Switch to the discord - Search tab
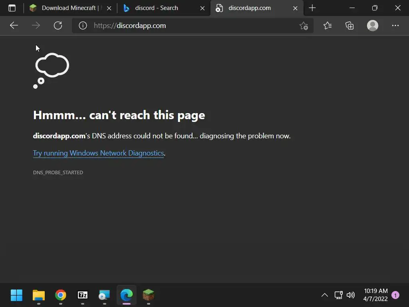 [x=164, y=8]
